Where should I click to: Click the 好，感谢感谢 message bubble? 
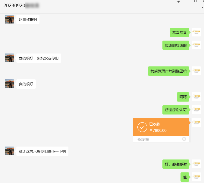pyautogui.click(x=176, y=164)
